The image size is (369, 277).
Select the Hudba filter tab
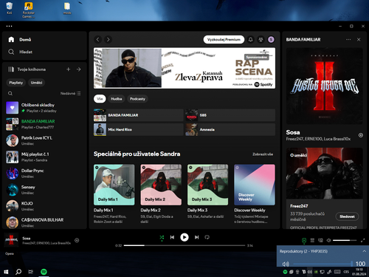pyautogui.click(x=117, y=99)
